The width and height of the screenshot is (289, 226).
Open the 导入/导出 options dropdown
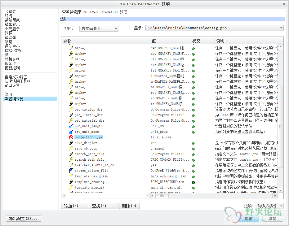click(x=269, y=206)
